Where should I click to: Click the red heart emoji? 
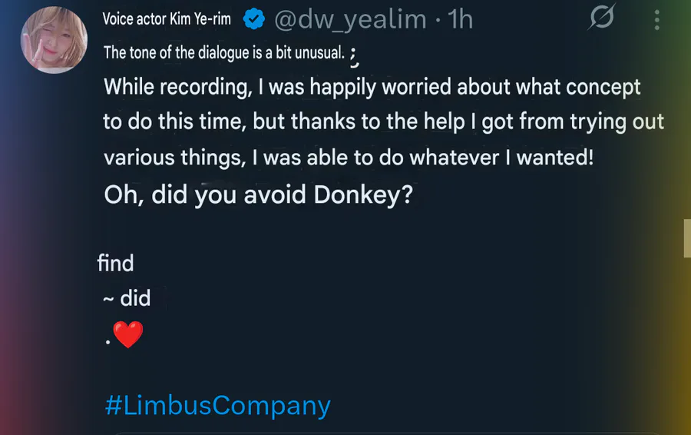[127, 334]
